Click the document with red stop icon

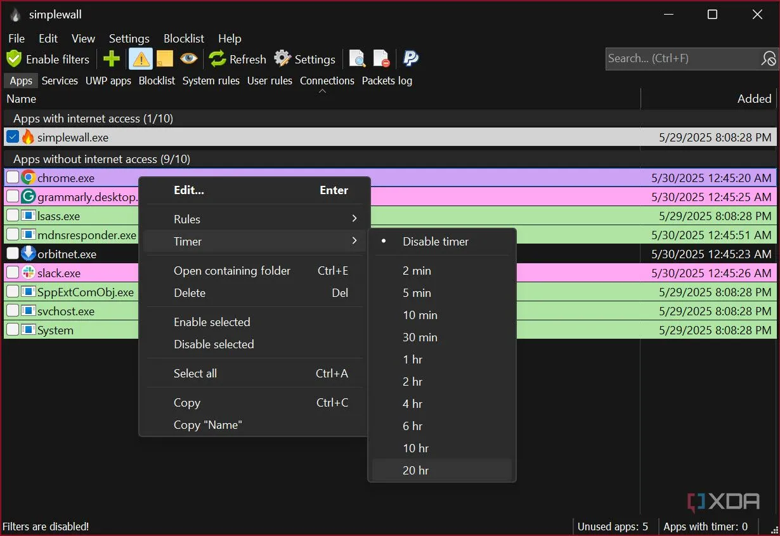(x=381, y=59)
